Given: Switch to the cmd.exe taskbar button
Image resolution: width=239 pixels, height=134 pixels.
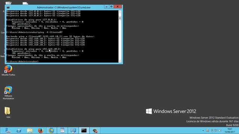Looking at the screenshot, I should (84, 131).
